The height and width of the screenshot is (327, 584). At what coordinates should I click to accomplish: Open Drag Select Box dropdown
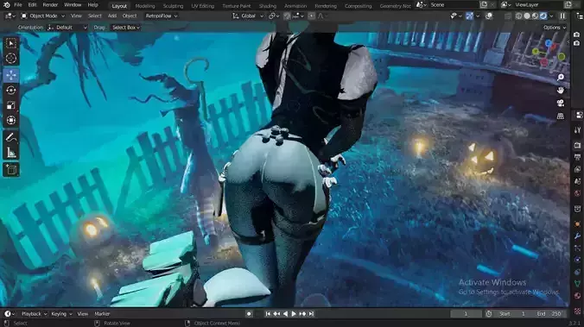[x=126, y=28]
